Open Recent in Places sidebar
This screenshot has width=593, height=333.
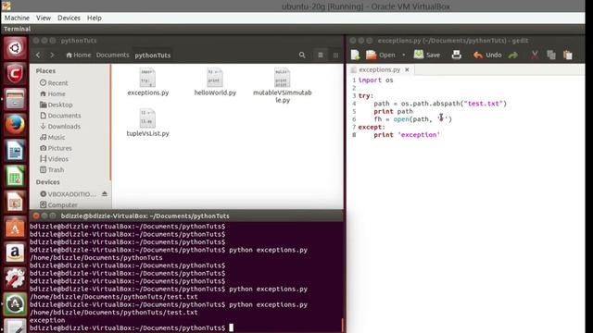click(x=54, y=83)
